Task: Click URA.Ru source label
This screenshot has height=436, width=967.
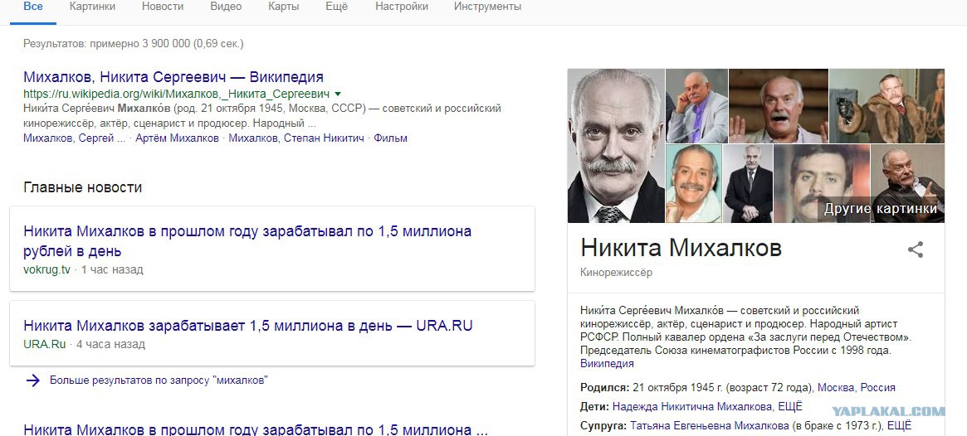Action: [x=44, y=344]
